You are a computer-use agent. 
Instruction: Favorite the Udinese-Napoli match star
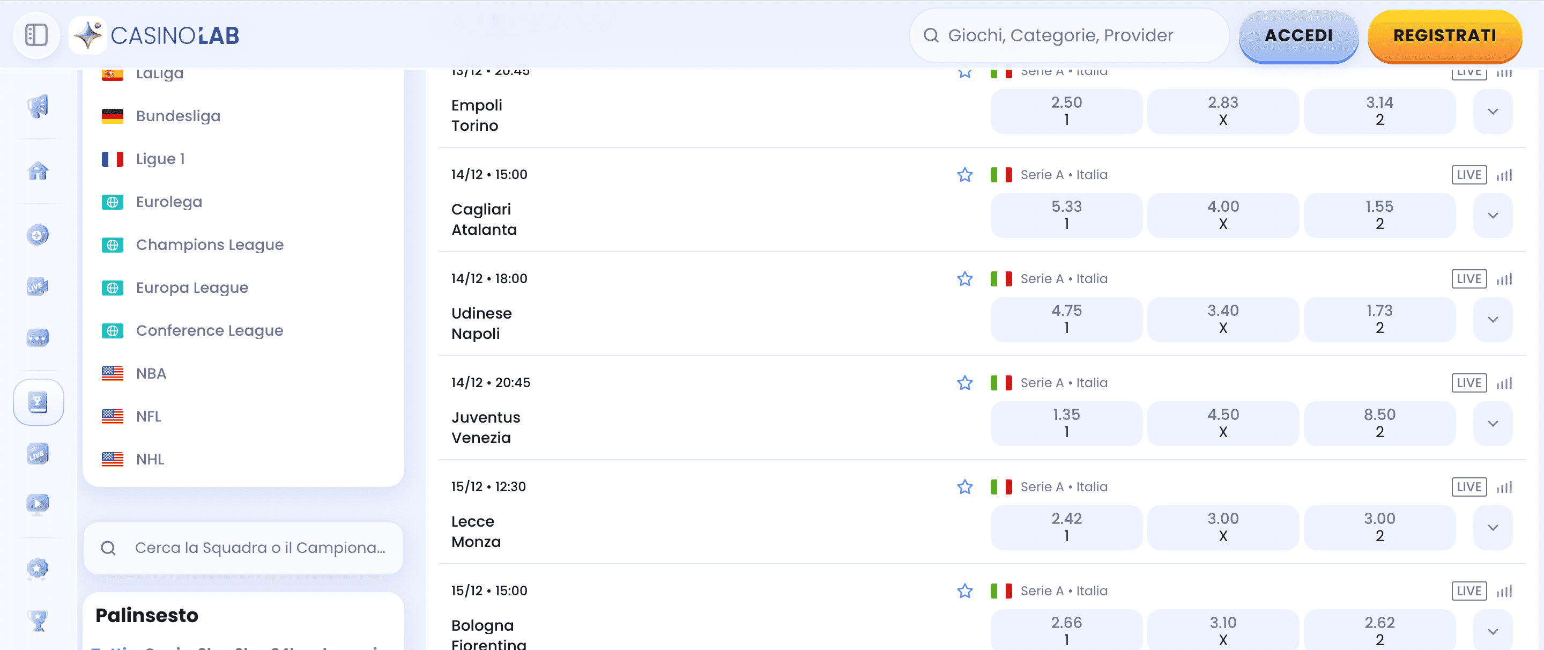[964, 279]
